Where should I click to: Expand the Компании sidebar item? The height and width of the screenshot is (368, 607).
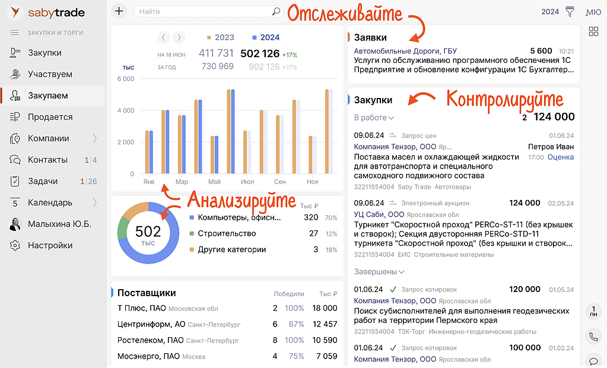[x=94, y=138]
